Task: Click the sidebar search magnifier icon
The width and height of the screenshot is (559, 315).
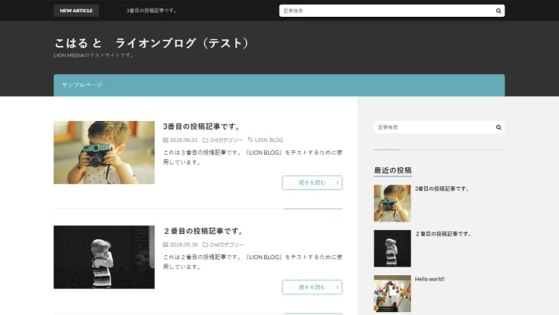Action: pyautogui.click(x=499, y=127)
